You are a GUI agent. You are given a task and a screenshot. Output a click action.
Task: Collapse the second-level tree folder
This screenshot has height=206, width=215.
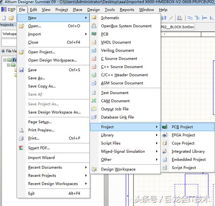point(9,65)
